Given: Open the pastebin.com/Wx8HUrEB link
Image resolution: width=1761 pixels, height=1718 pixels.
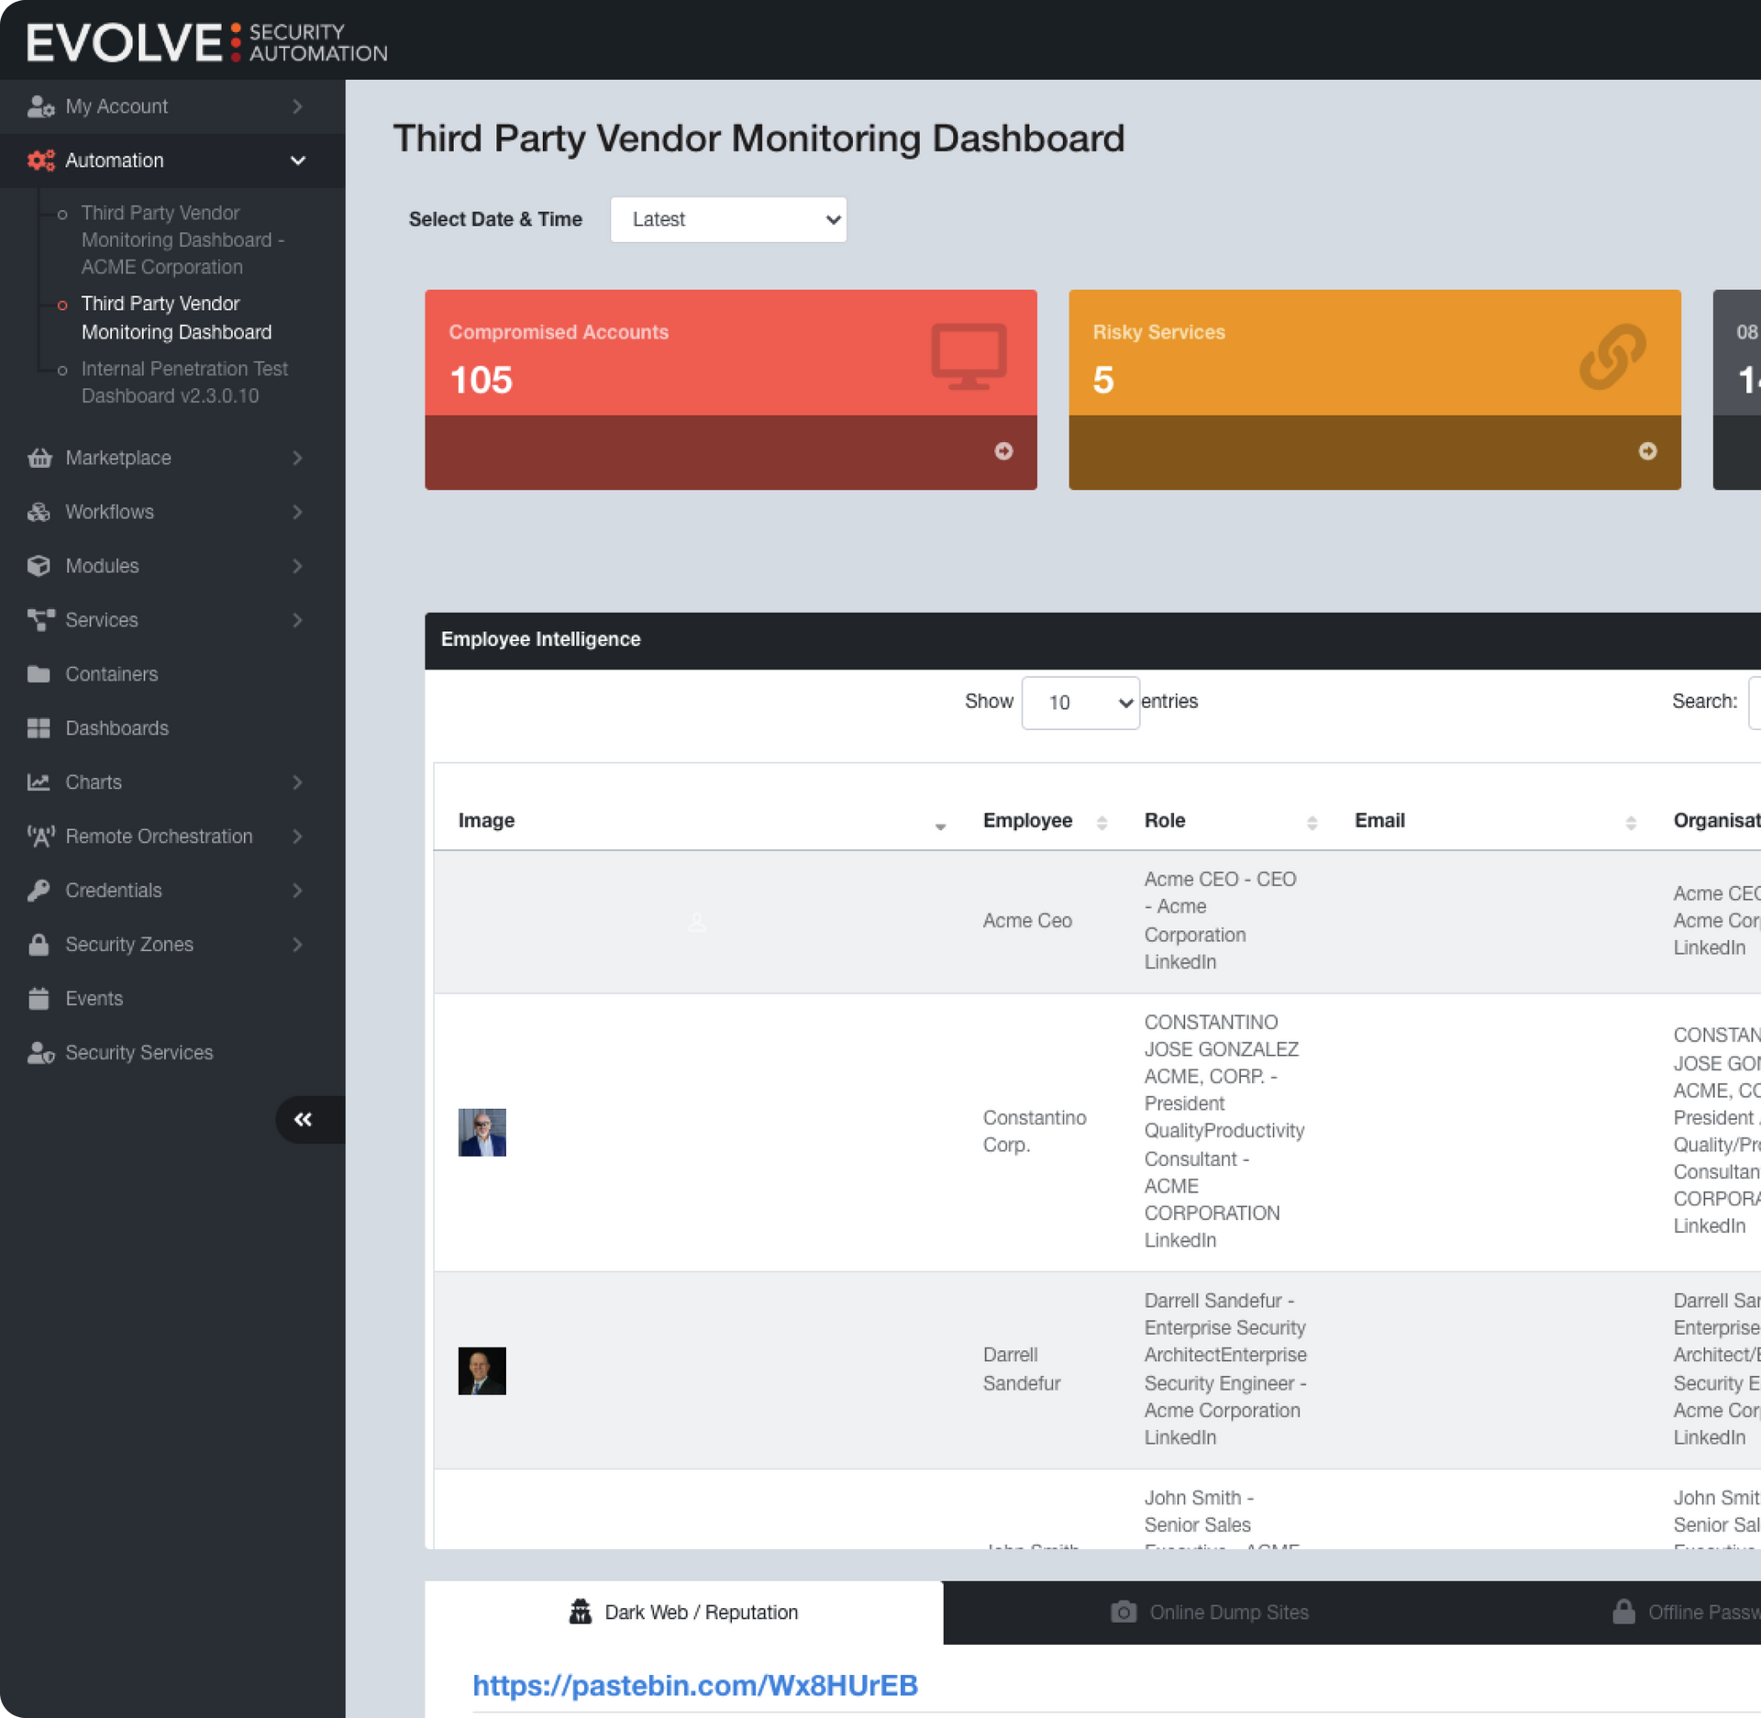Looking at the screenshot, I should point(694,1686).
